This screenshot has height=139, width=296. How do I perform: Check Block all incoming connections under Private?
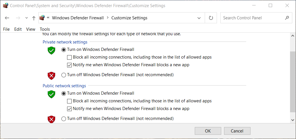pyautogui.click(x=69, y=57)
